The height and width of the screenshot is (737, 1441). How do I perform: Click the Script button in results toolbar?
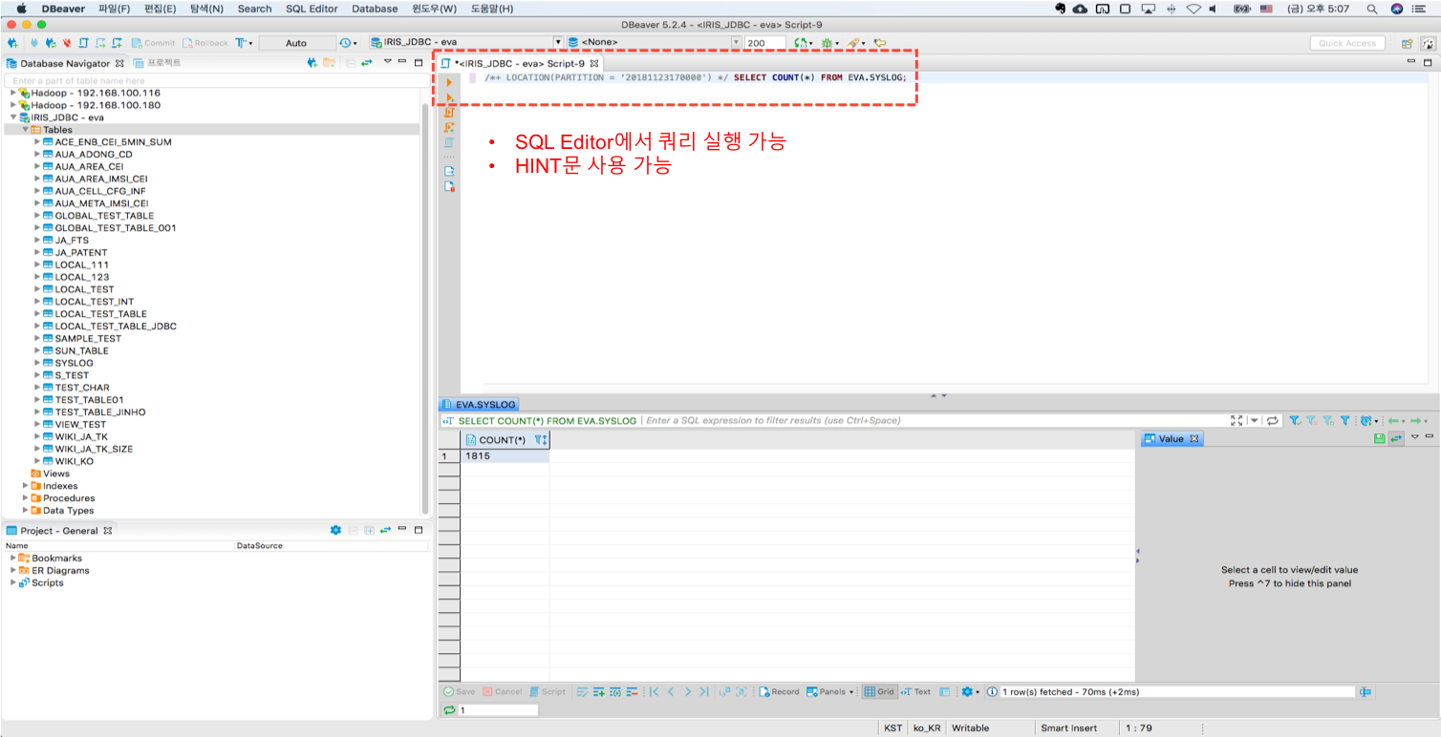(x=548, y=692)
